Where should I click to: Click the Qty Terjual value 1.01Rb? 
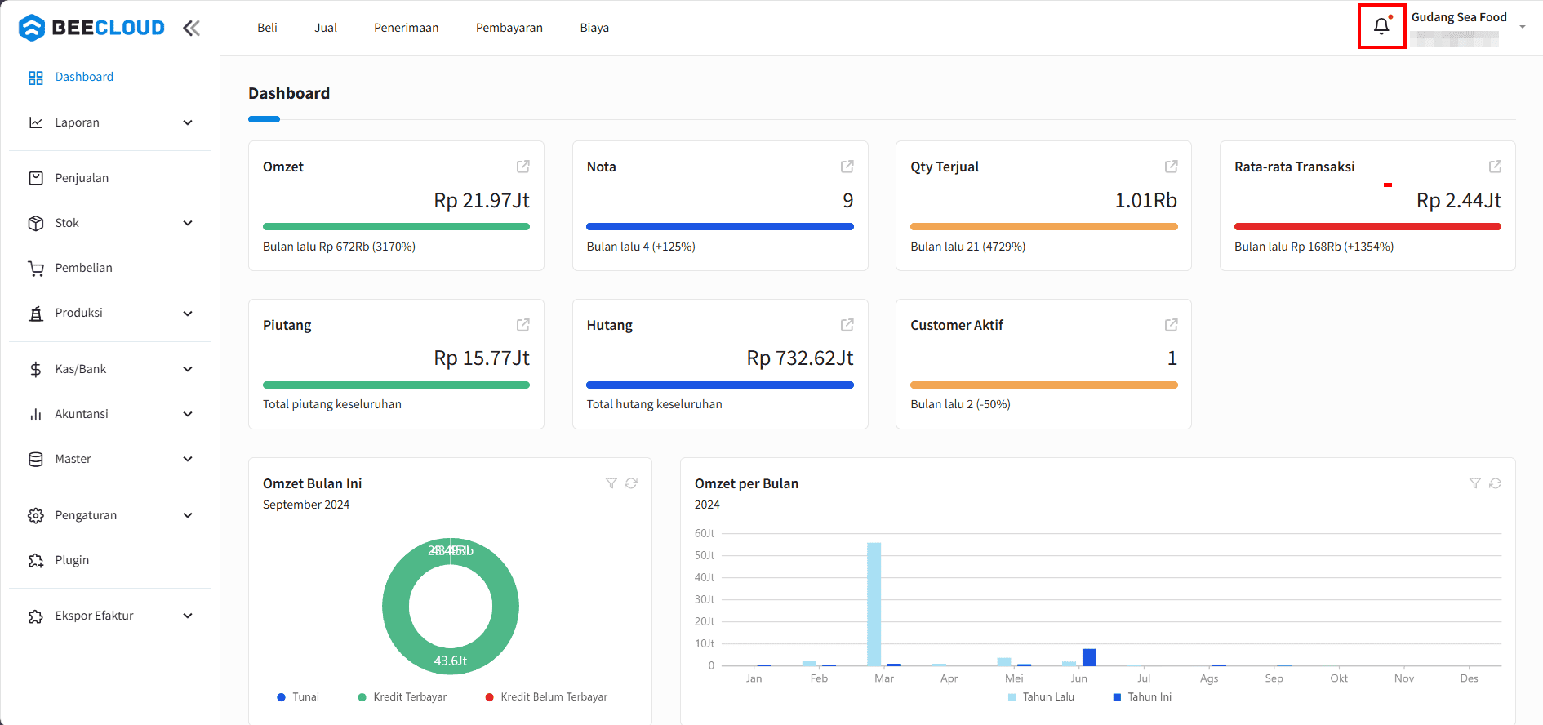click(x=1146, y=200)
